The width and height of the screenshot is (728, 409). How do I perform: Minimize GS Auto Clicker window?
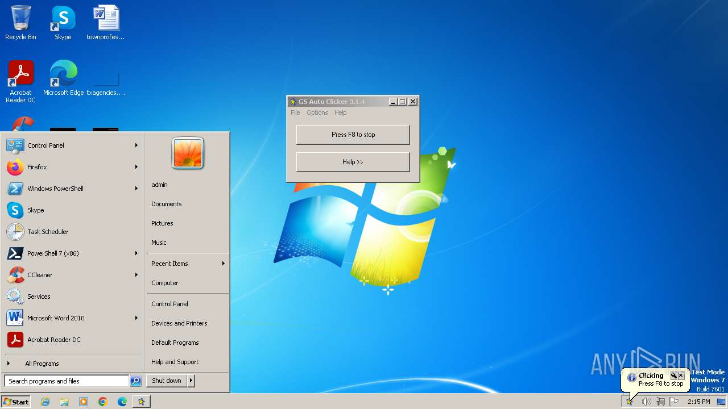click(392, 102)
